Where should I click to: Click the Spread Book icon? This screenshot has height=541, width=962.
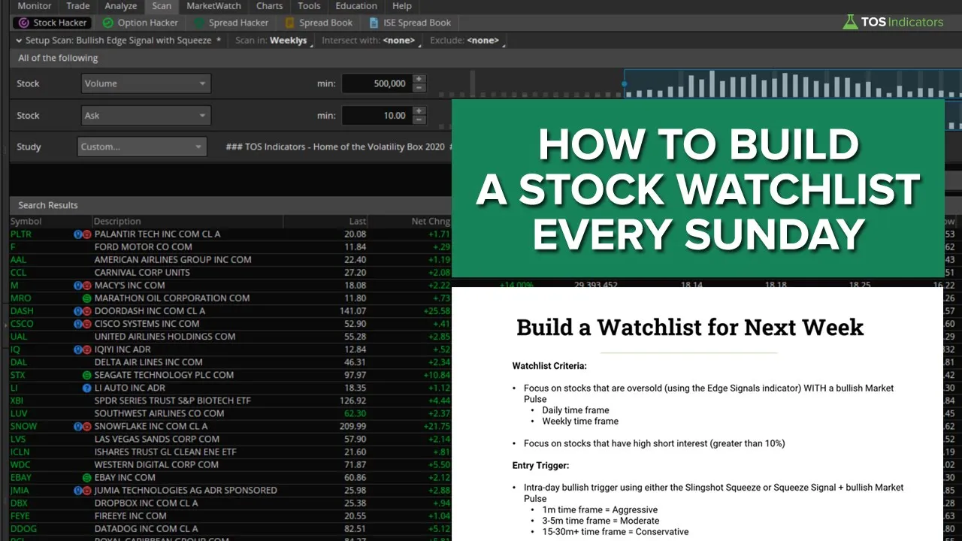tap(290, 23)
